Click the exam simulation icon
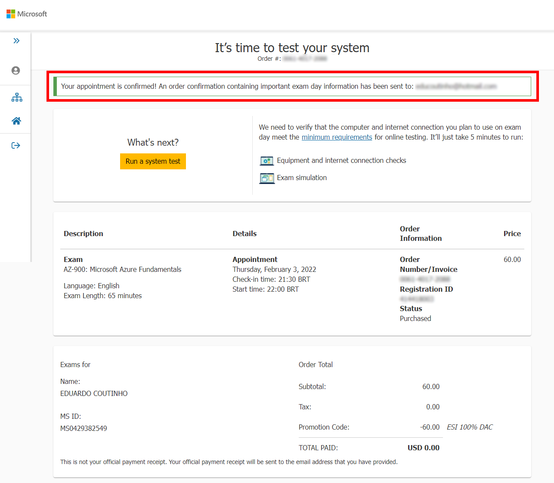Image resolution: width=554 pixels, height=483 pixels. click(x=267, y=178)
